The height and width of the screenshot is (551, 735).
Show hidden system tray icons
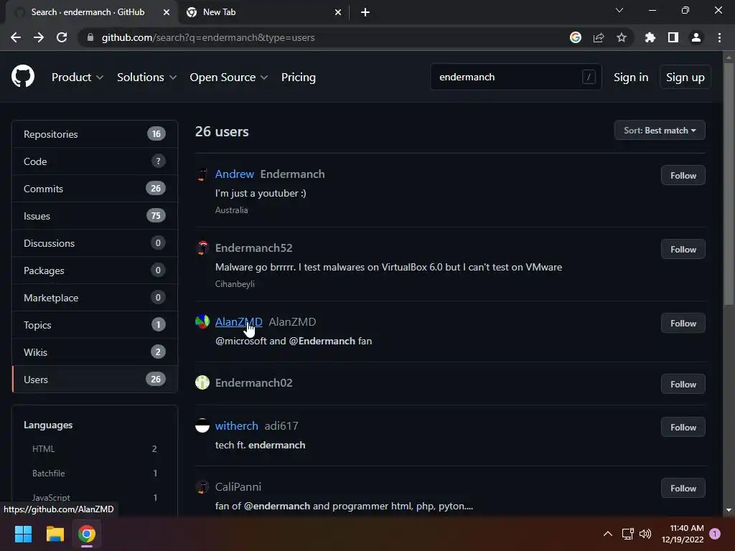coord(607,534)
